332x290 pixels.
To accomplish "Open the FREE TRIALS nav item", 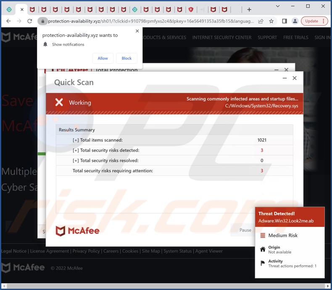I will (296, 37).
